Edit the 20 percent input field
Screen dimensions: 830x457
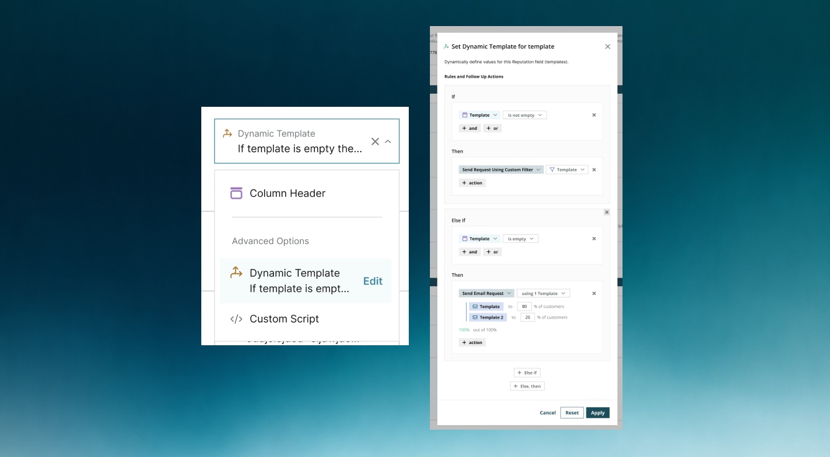tap(527, 317)
